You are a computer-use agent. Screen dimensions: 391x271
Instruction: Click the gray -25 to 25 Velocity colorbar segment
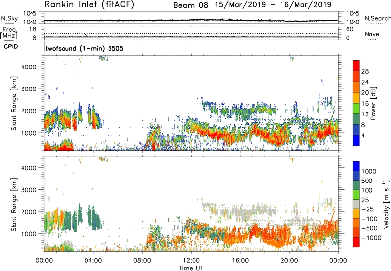pos(356,204)
